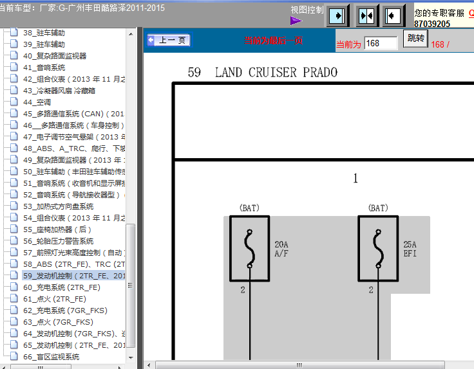Viewport: 474px width, 369px height.
Task: Select 41_音响系统 entry
Action: tap(44, 67)
